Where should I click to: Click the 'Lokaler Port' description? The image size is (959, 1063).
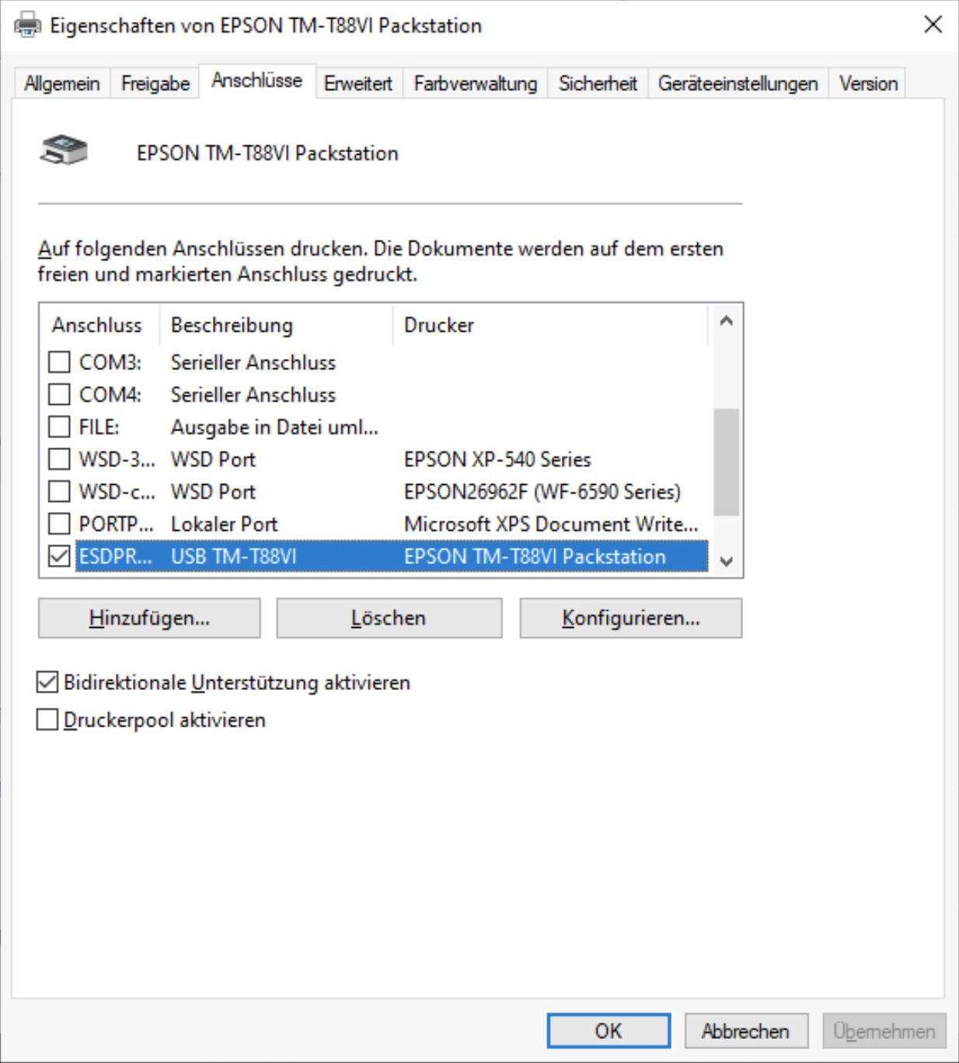tap(225, 525)
